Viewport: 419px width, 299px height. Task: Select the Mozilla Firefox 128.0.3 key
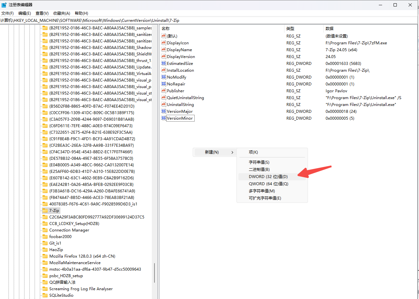[x=82, y=256]
